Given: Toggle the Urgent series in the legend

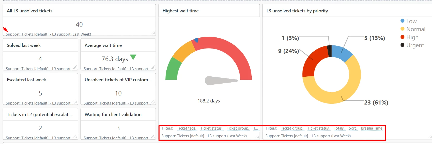Looking at the screenshot, I should pyautogui.click(x=412, y=45).
